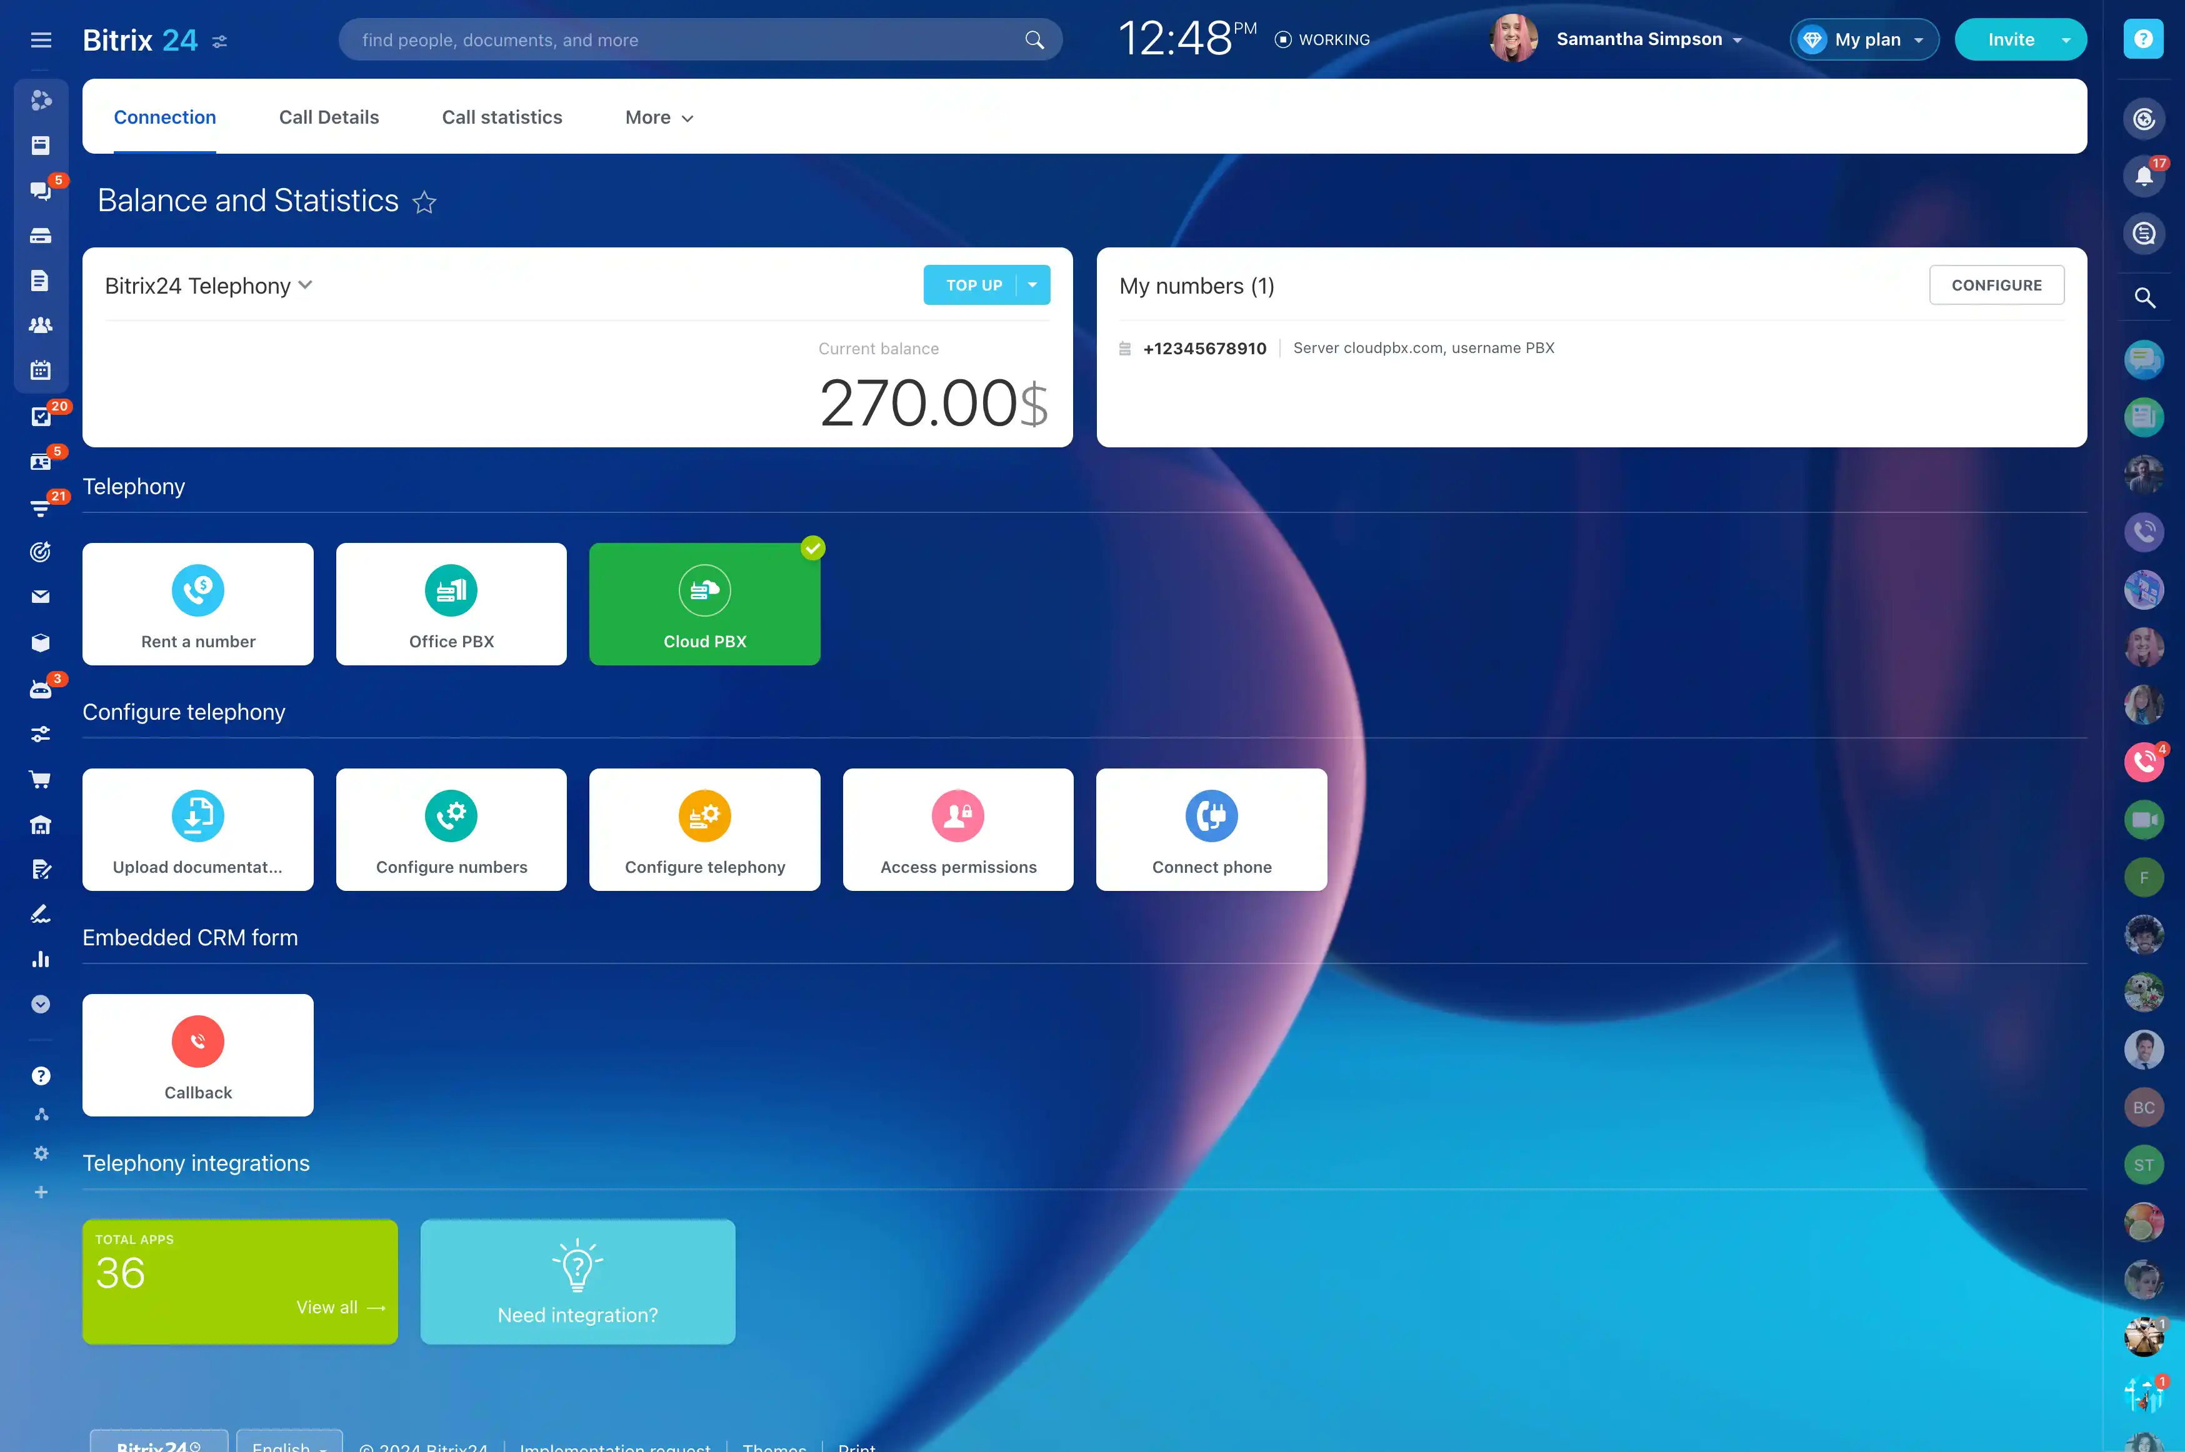
Task: Switch to the Call Details tab
Action: click(329, 117)
